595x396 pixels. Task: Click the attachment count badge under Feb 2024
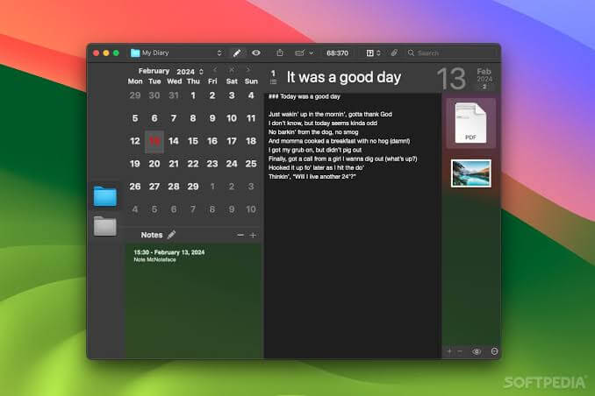click(x=484, y=87)
